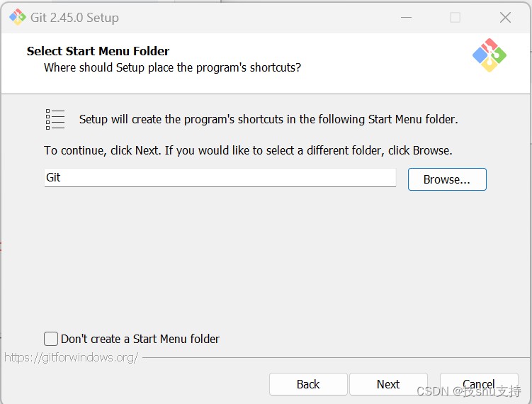Image resolution: width=532 pixels, height=404 pixels.
Task: Click the disabled maximize button
Action: (455, 17)
